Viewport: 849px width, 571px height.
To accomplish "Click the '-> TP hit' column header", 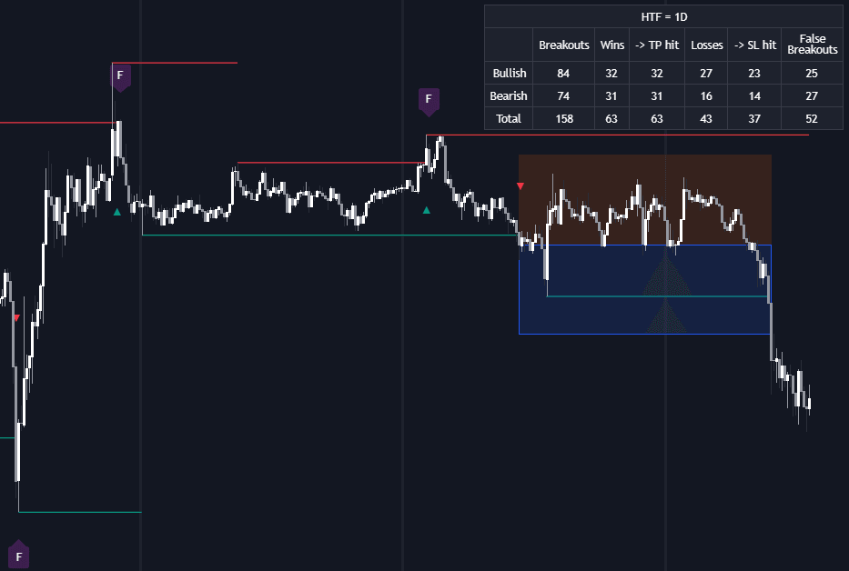I will pos(657,45).
